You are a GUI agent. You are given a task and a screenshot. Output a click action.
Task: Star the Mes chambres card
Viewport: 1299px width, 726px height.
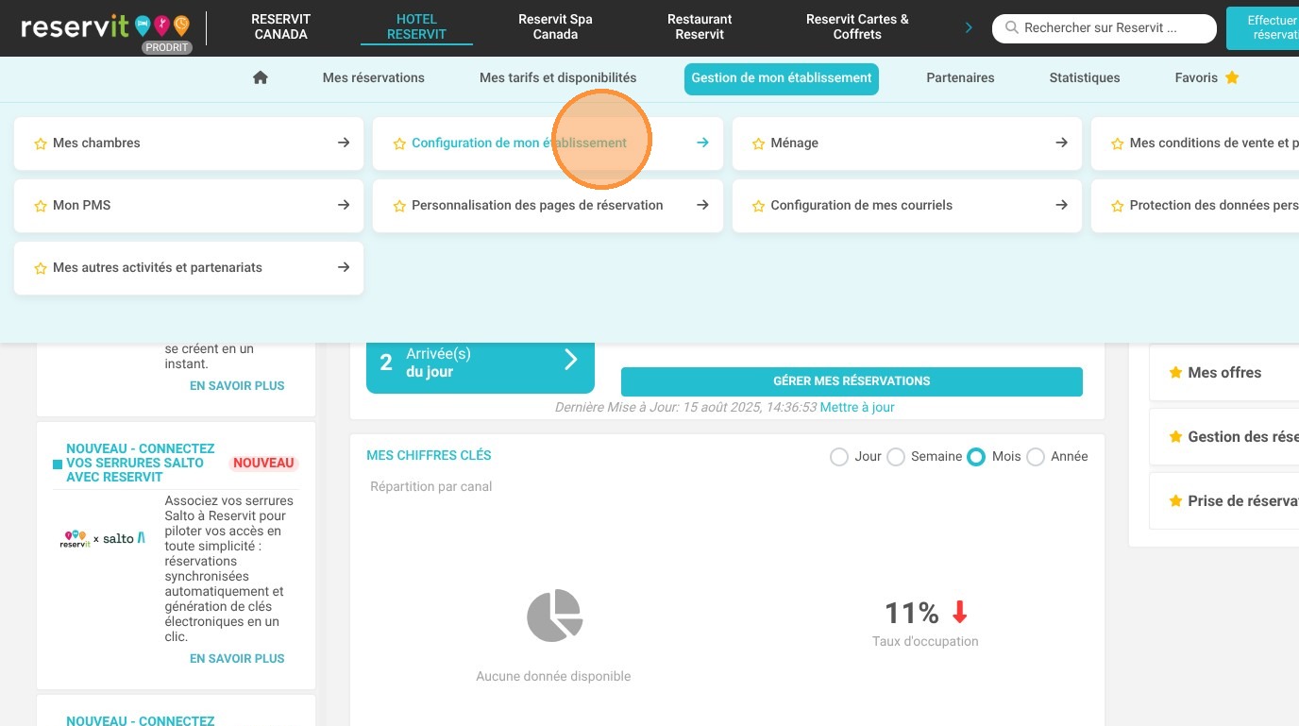coord(41,144)
